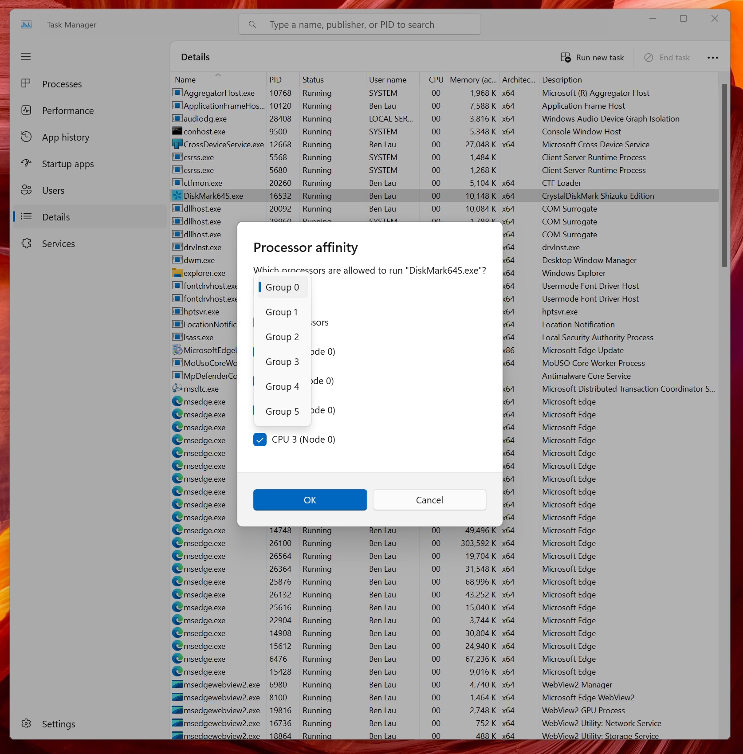
Task: Click the search magnifier icon
Action: tap(252, 24)
